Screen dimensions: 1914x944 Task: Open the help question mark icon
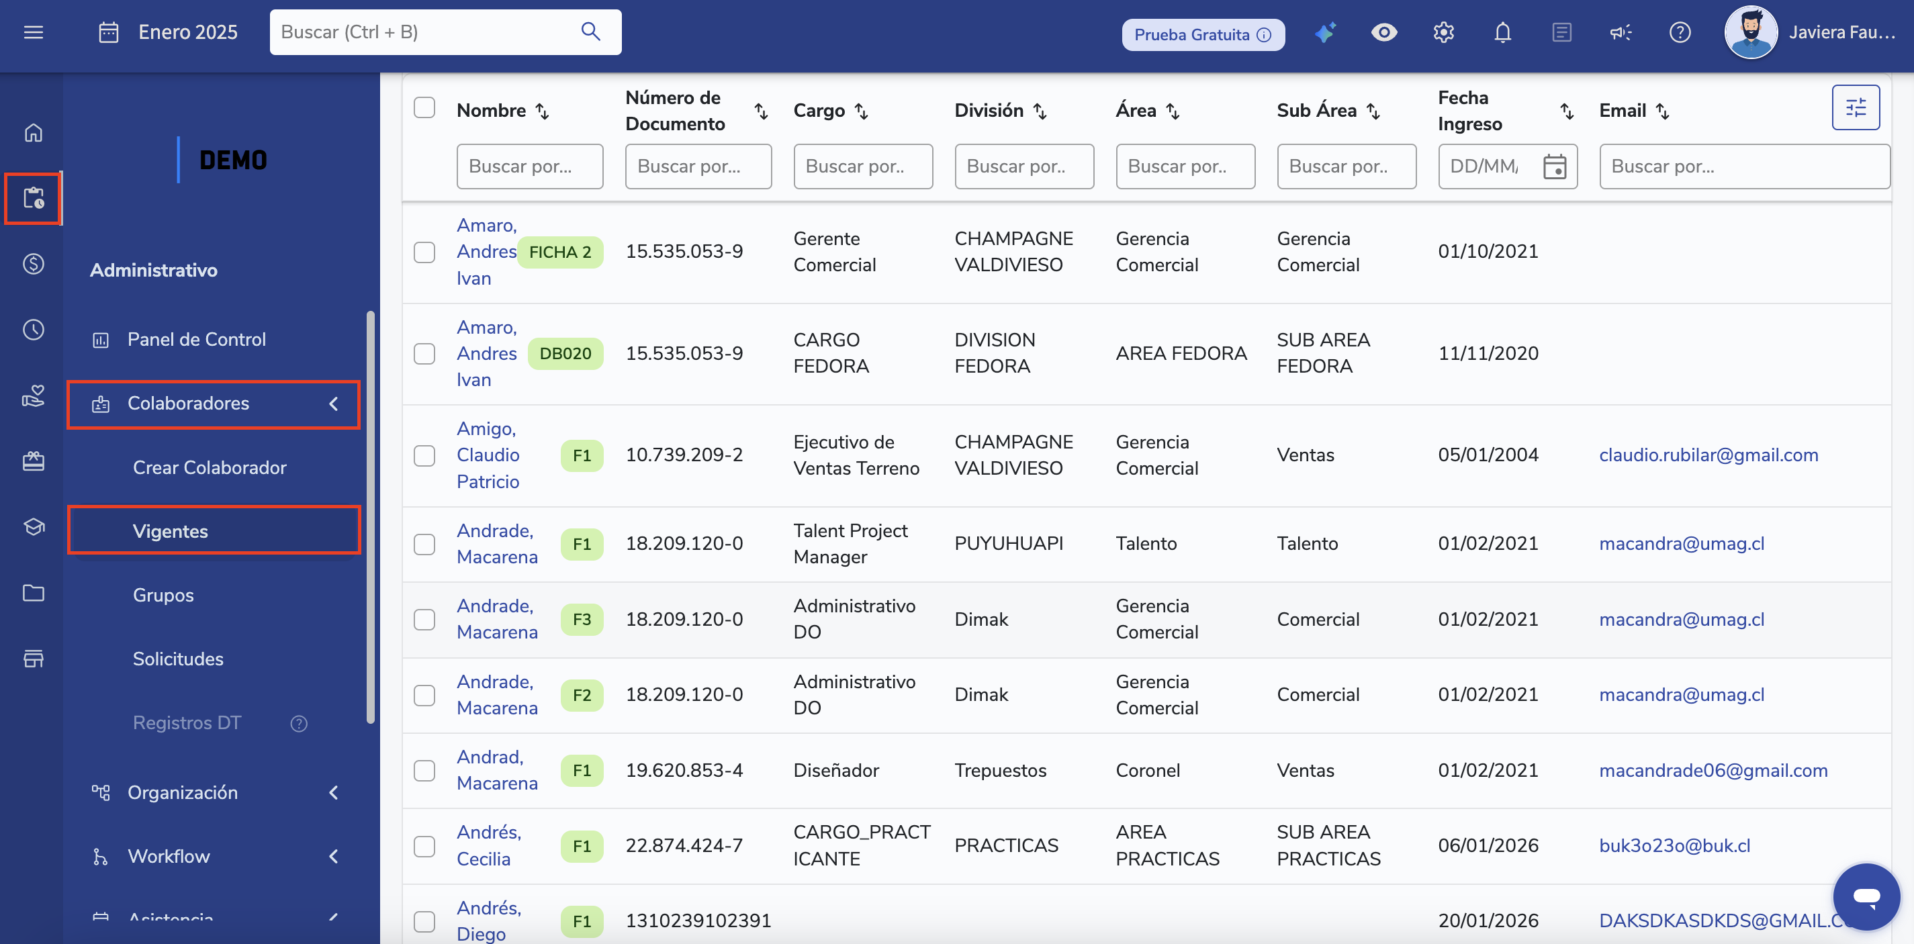tap(1679, 33)
